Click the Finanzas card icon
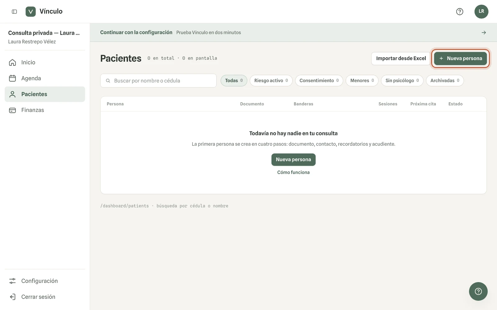Viewport: 497px width, 310px height. (12, 110)
